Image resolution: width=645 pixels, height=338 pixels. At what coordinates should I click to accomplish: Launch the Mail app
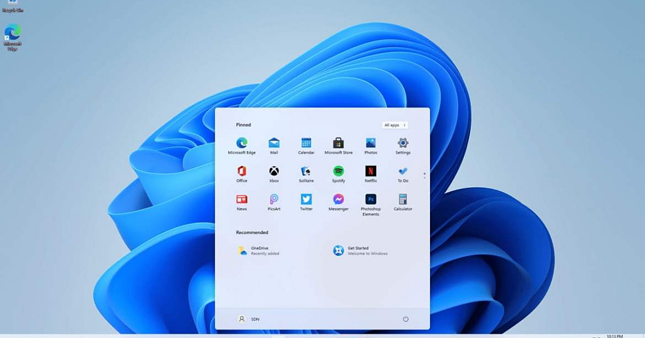point(274,145)
